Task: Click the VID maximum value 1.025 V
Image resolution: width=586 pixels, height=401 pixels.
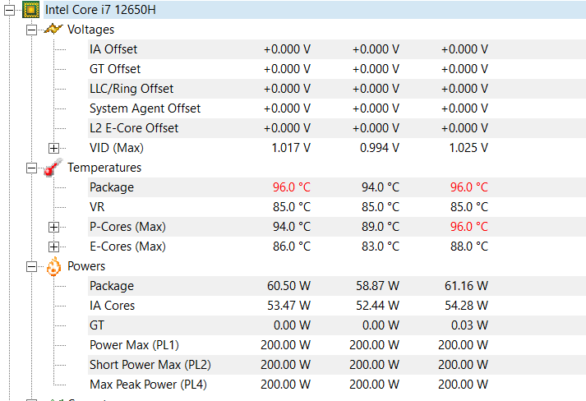Action: pyautogui.click(x=468, y=148)
